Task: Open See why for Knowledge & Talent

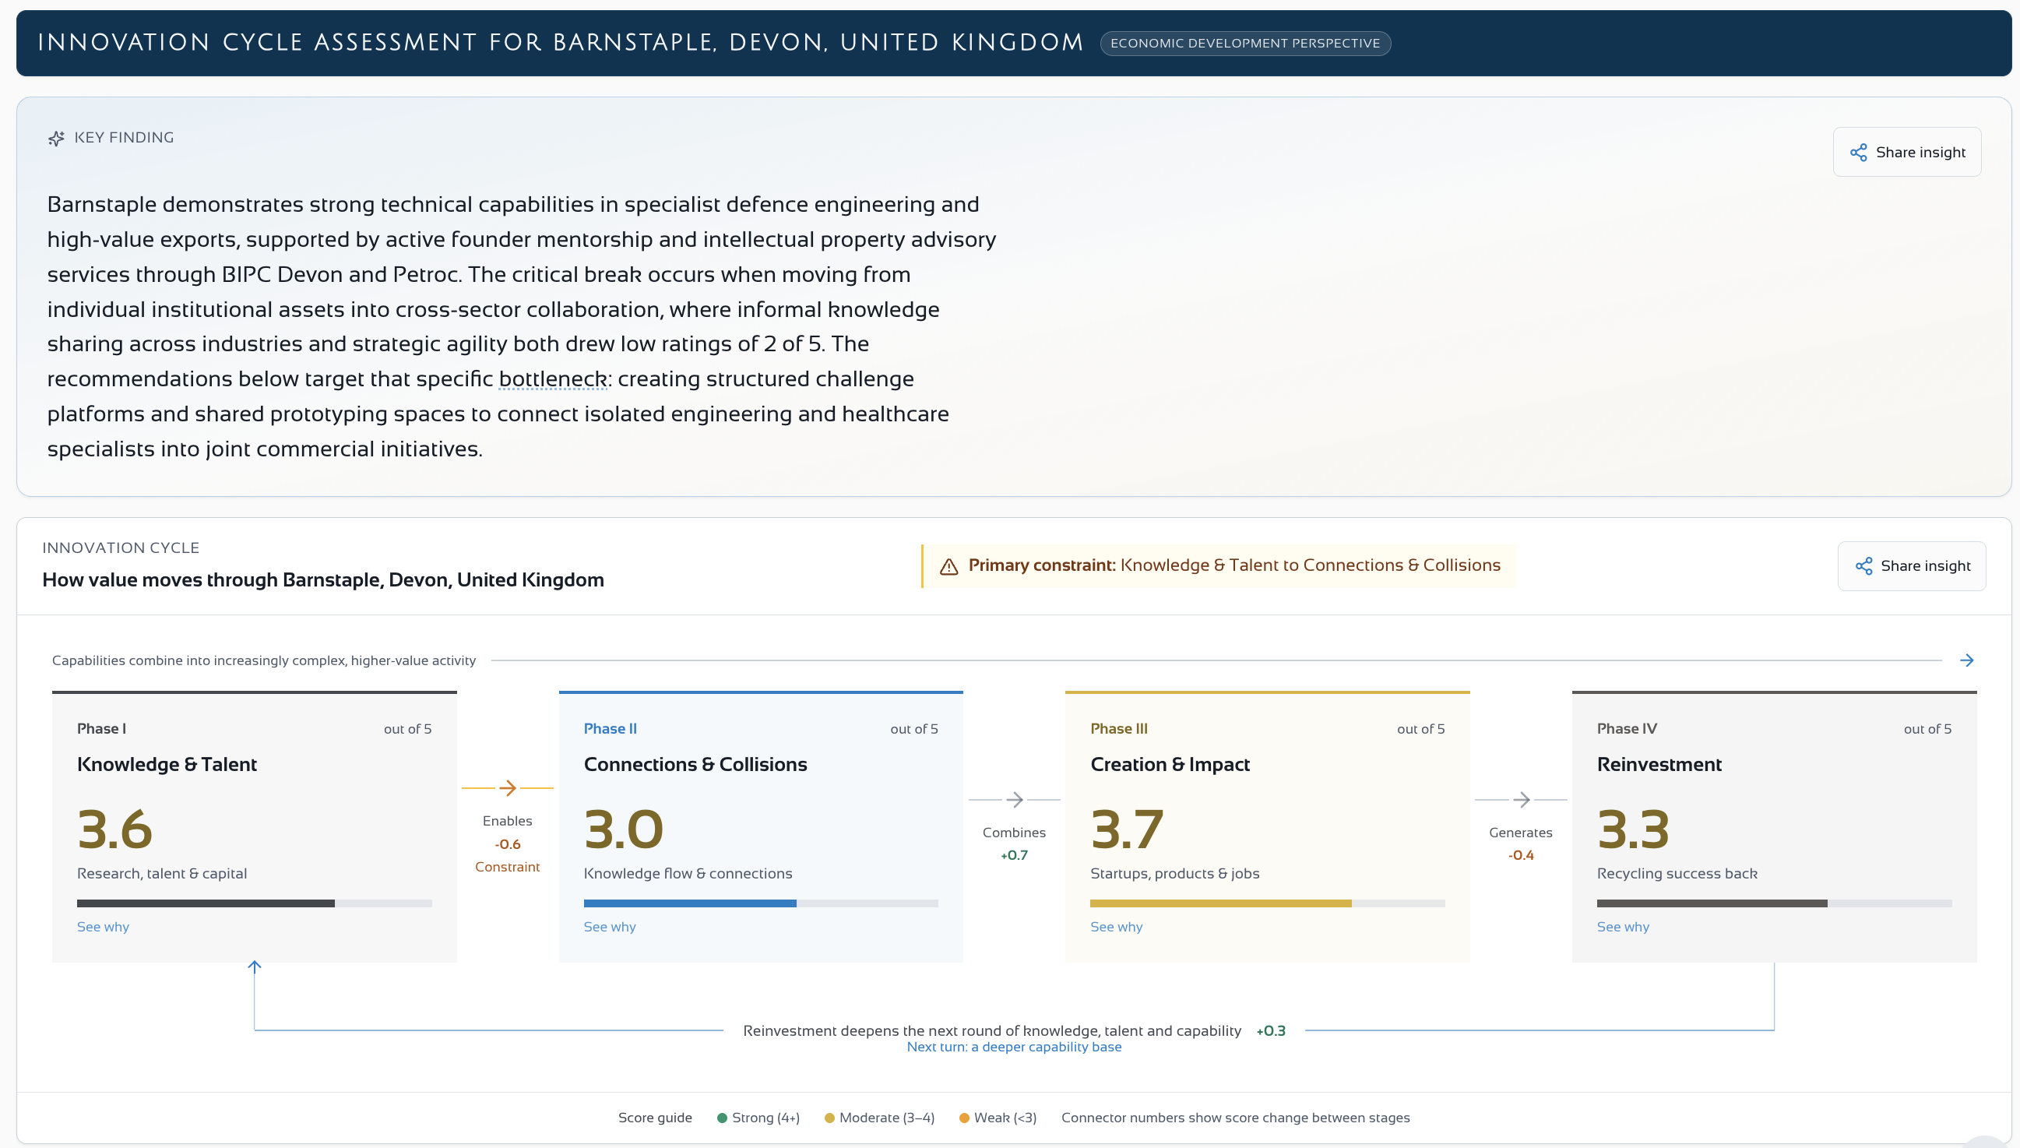Action: tap(104, 928)
